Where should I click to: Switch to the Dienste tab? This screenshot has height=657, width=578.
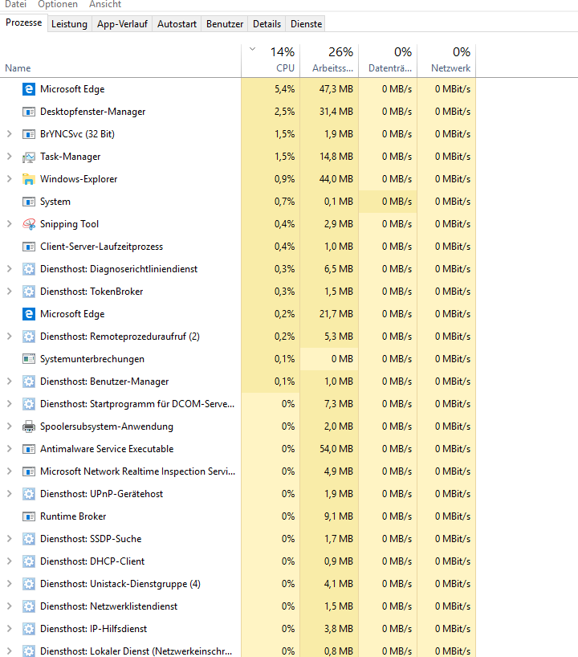[x=306, y=24]
